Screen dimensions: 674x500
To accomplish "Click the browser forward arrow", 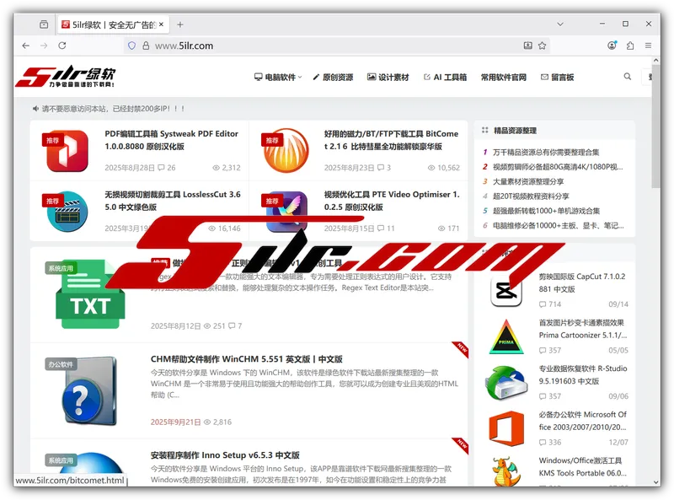I will tap(44, 46).
